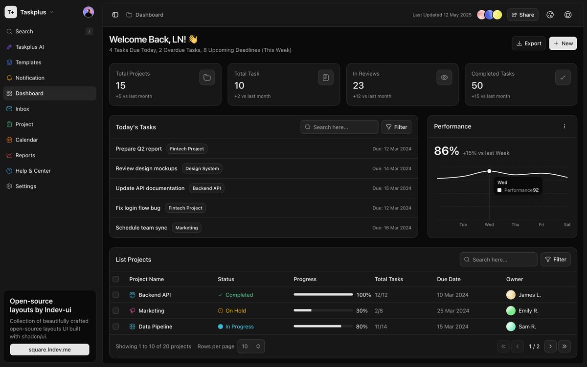Open the Filter dropdown in Today's Tasks

pos(396,126)
